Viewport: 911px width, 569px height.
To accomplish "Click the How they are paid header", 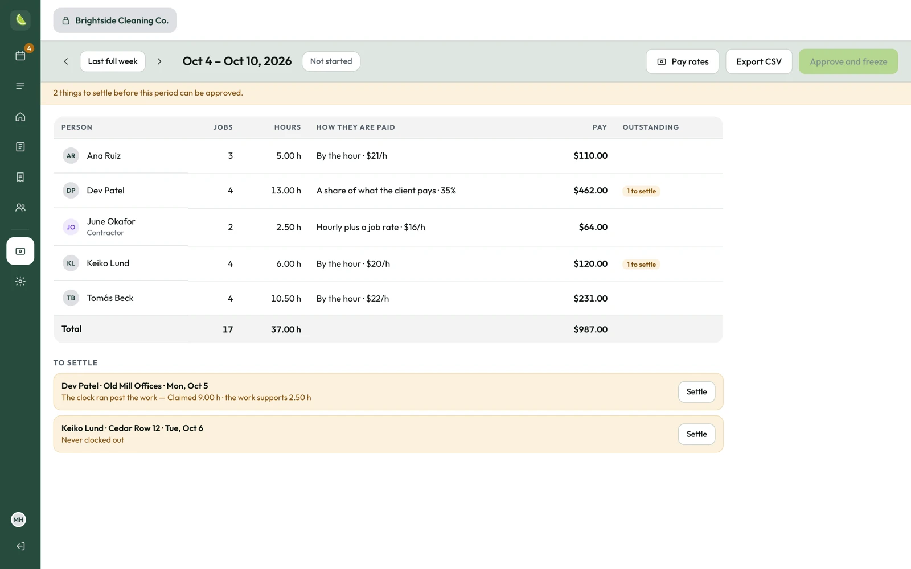I will 355,127.
